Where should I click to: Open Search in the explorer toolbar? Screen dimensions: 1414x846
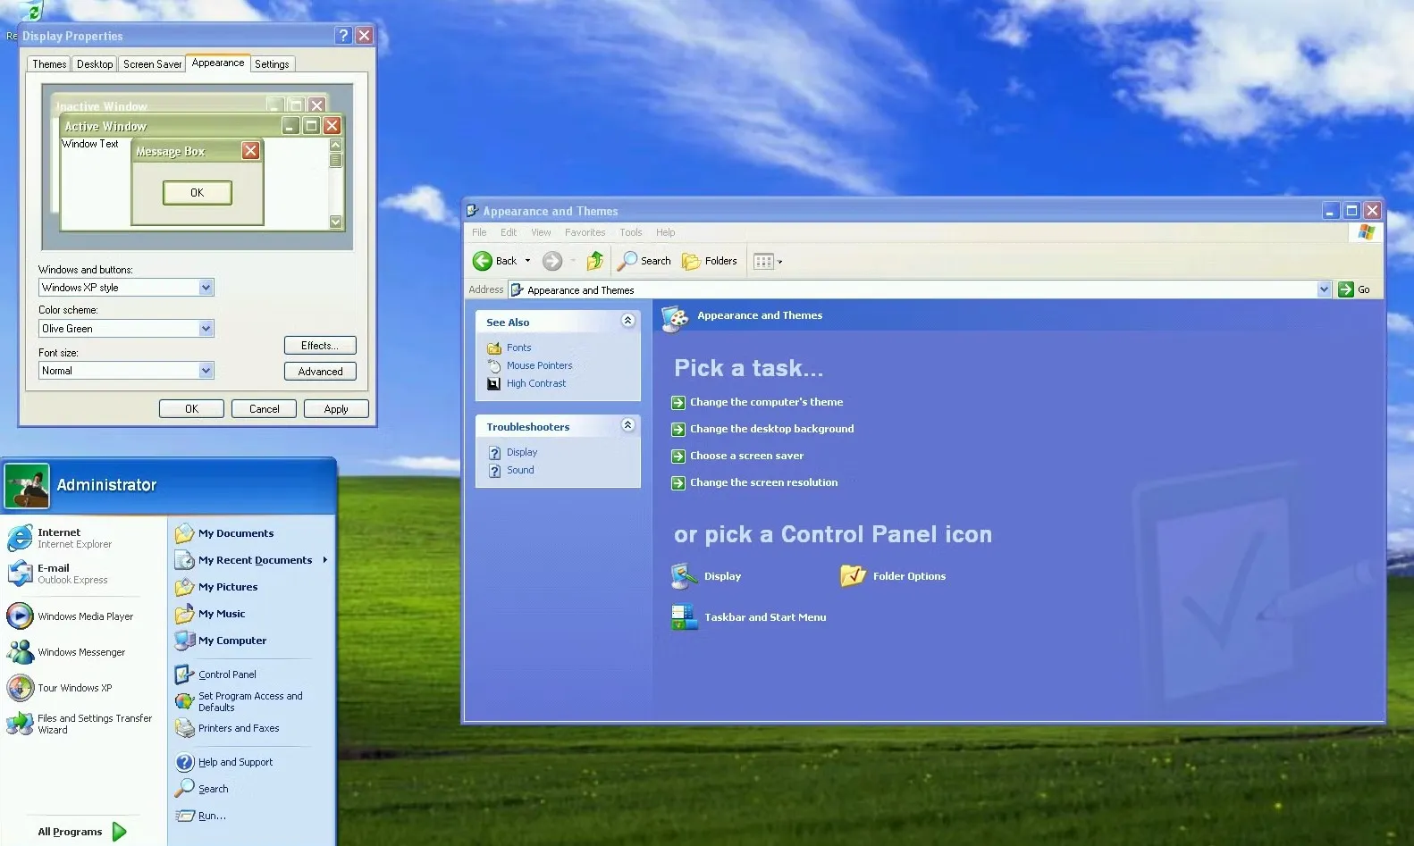644,261
